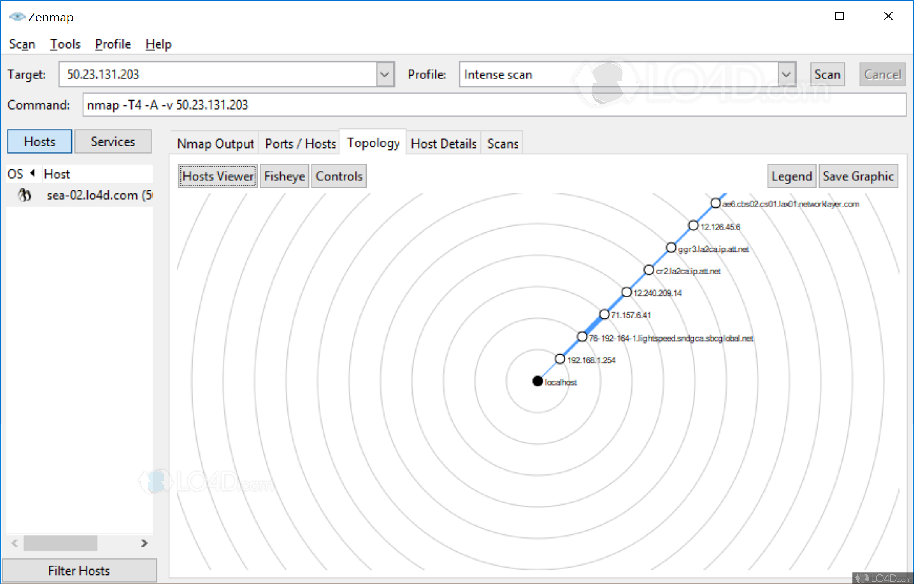914x584 pixels.
Task: Click the 12.240.209.14 label
Action: click(x=657, y=293)
